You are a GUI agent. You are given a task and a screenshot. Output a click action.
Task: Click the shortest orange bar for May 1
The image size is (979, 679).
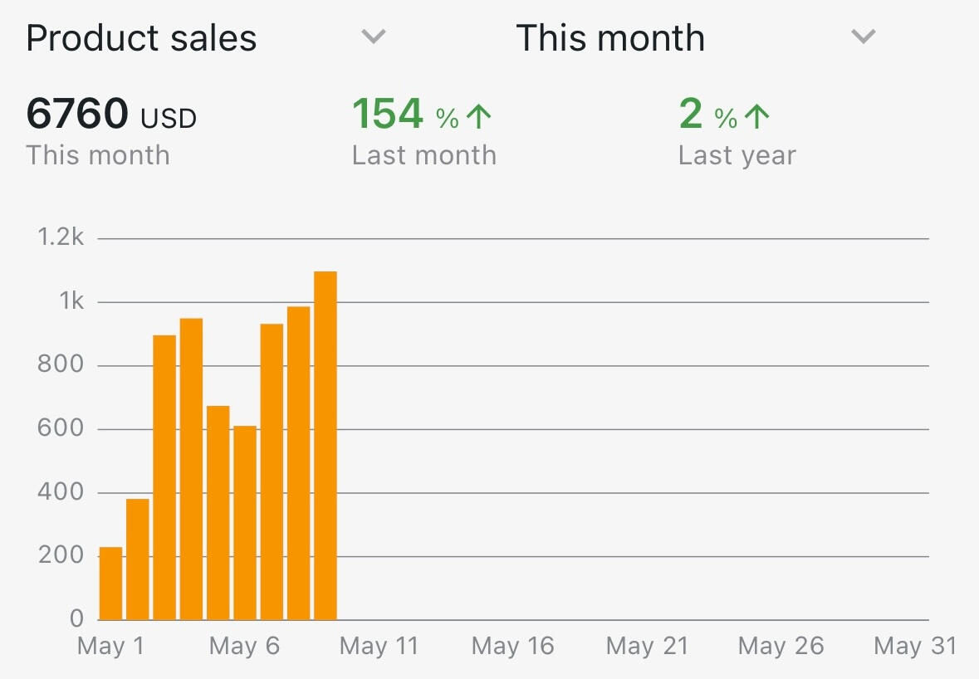[110, 584]
